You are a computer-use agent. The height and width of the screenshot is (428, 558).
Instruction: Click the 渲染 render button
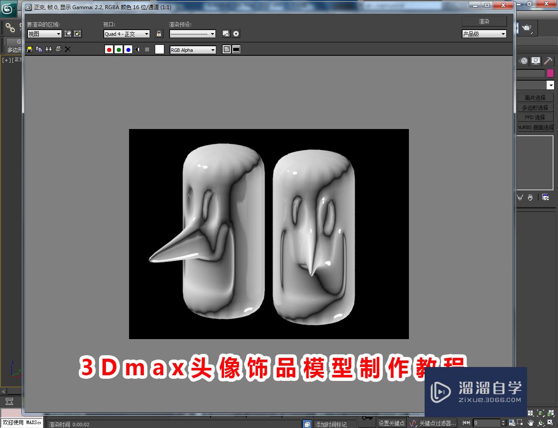pos(484,21)
